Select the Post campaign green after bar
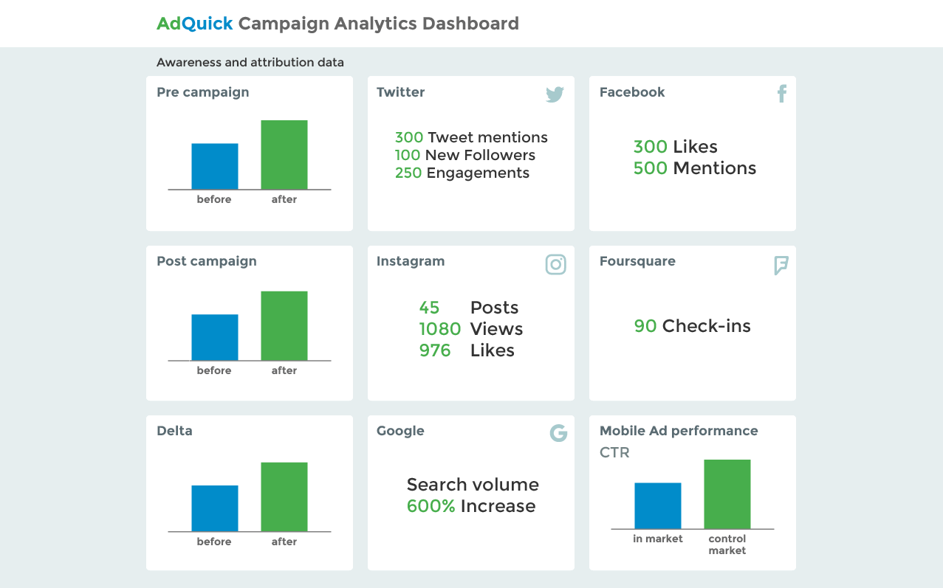943x588 pixels. click(x=284, y=326)
